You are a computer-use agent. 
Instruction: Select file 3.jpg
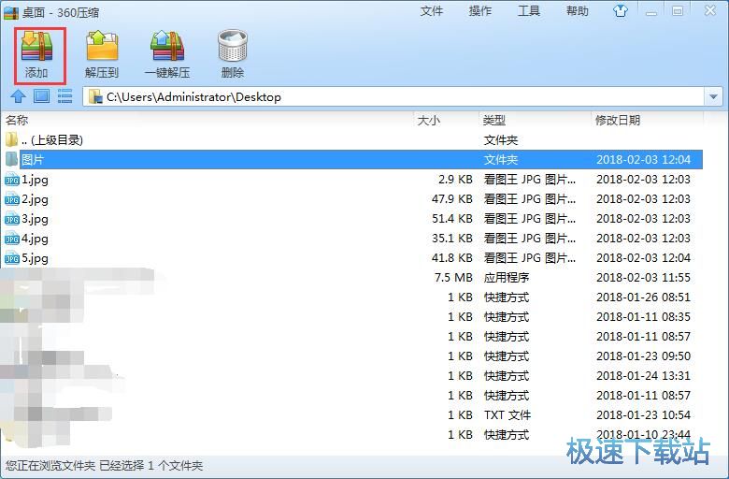(35, 219)
